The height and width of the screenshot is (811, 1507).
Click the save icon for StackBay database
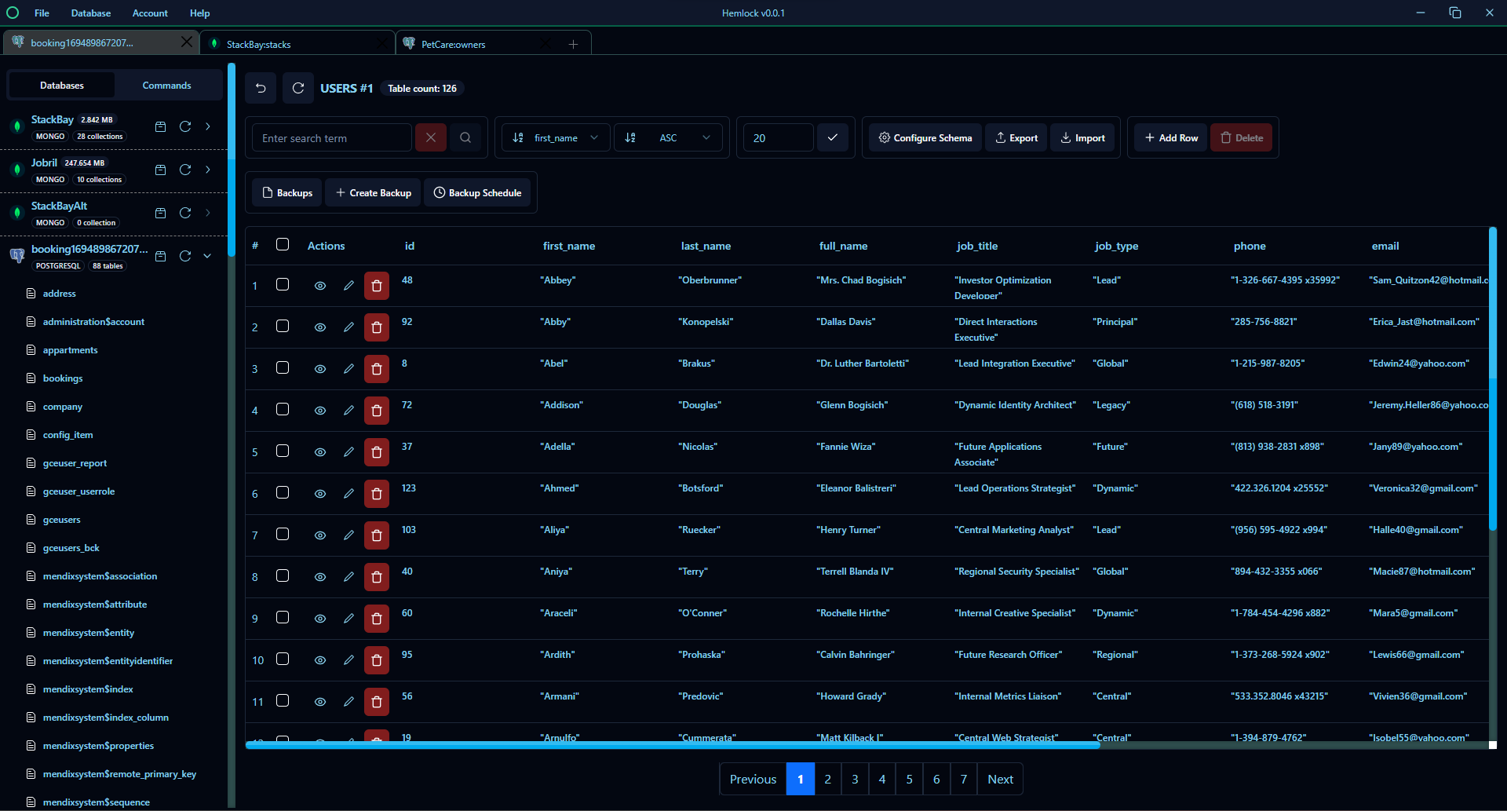(160, 126)
